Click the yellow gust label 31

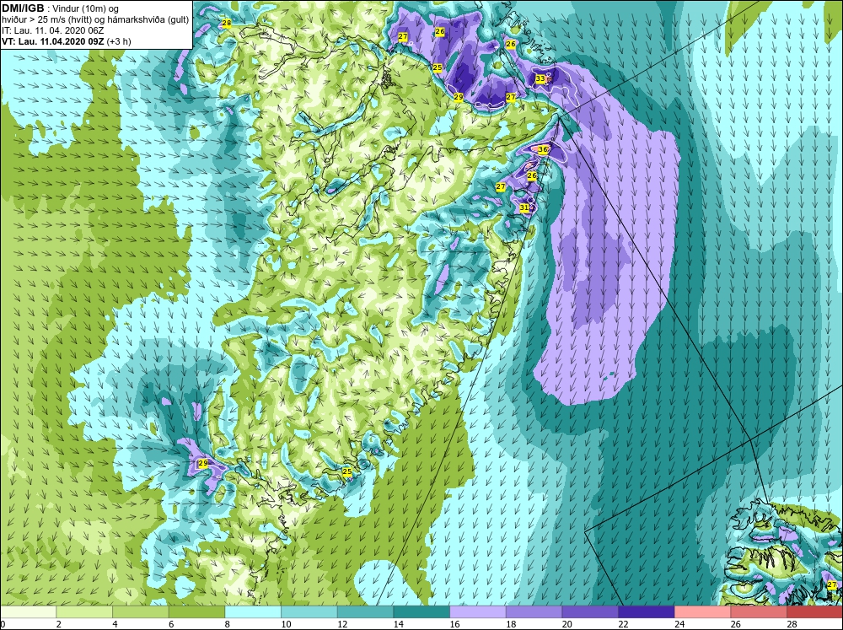(524, 207)
